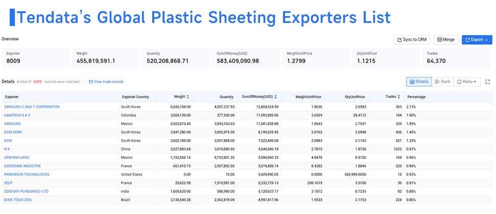Click the Weight 455,819,591.1 overview card
The width and height of the screenshot is (496, 214).
tap(106, 58)
